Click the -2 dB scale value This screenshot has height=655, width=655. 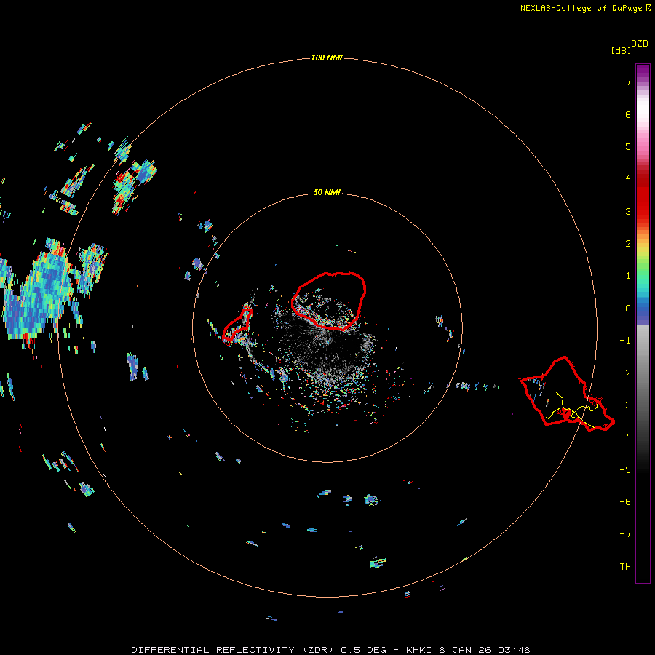click(x=625, y=373)
